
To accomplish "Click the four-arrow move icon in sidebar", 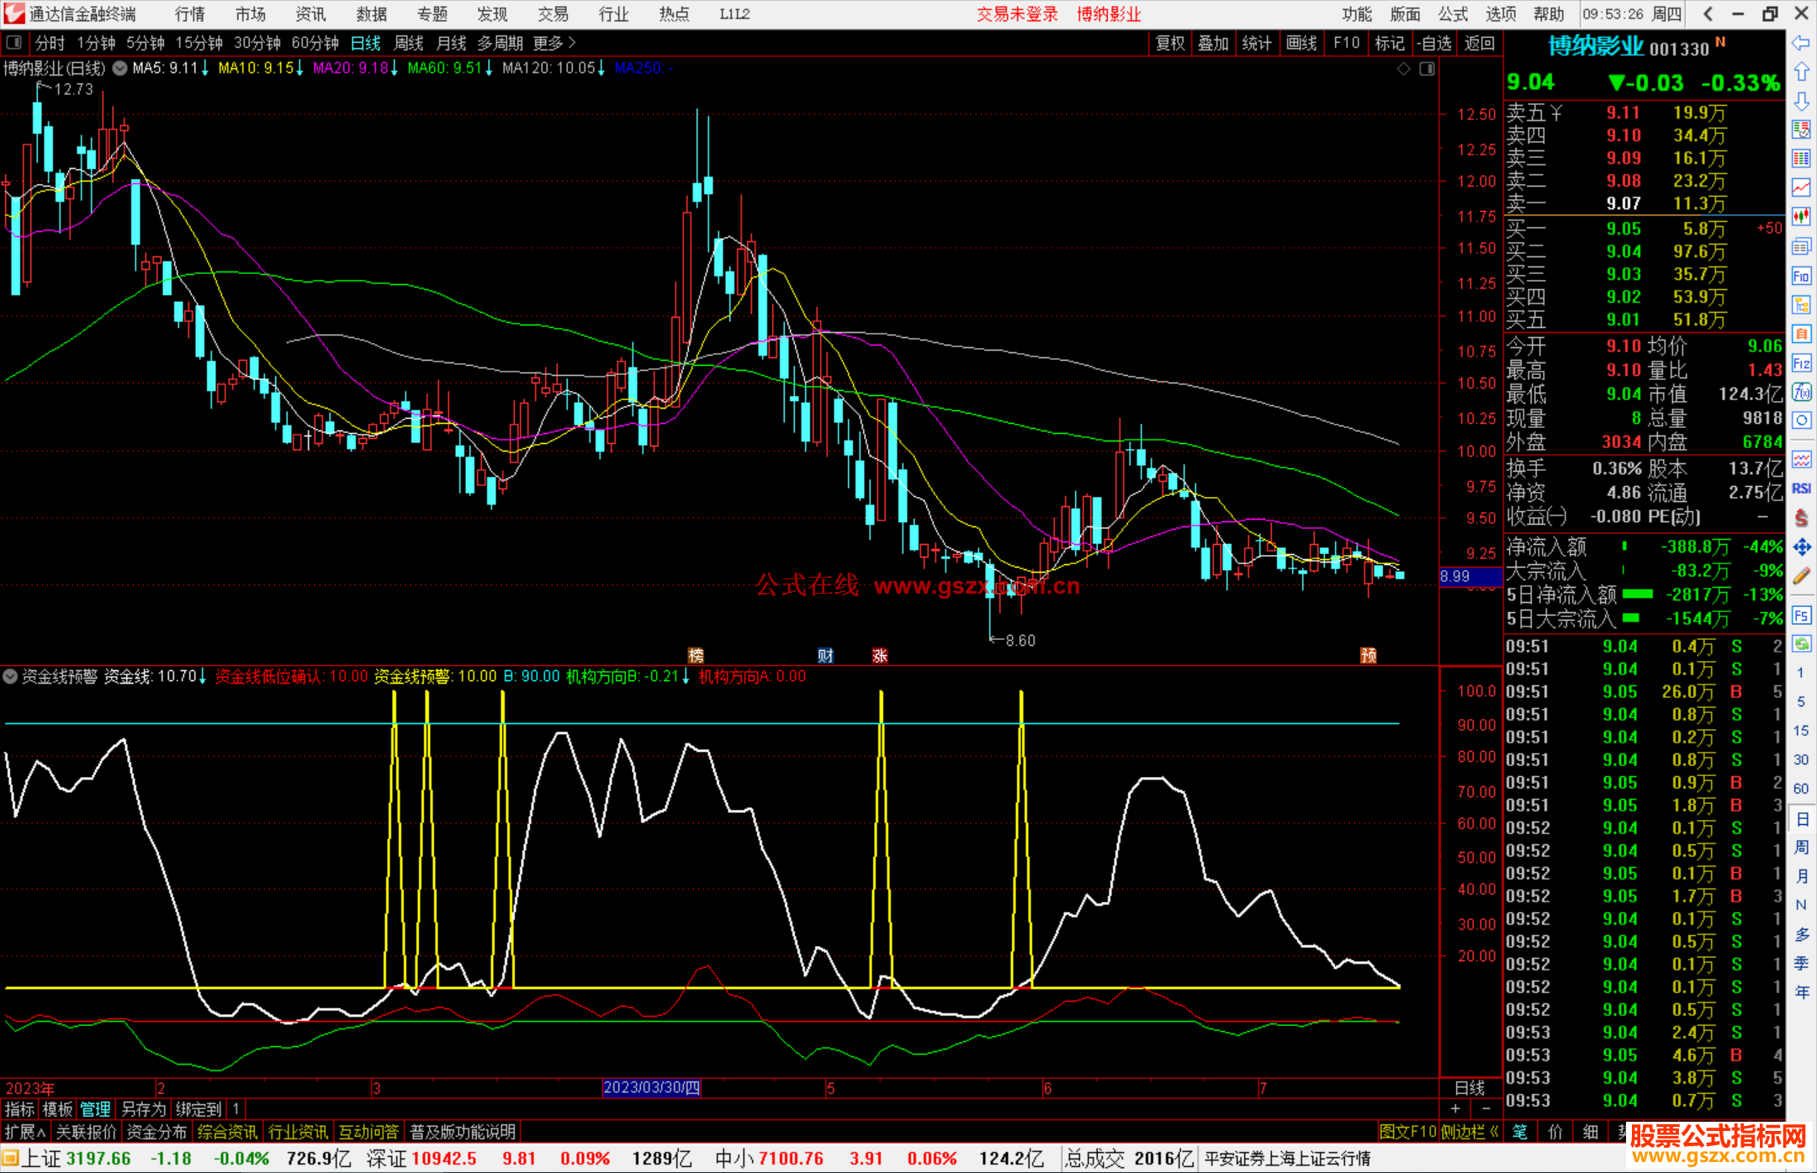I will click(1801, 547).
